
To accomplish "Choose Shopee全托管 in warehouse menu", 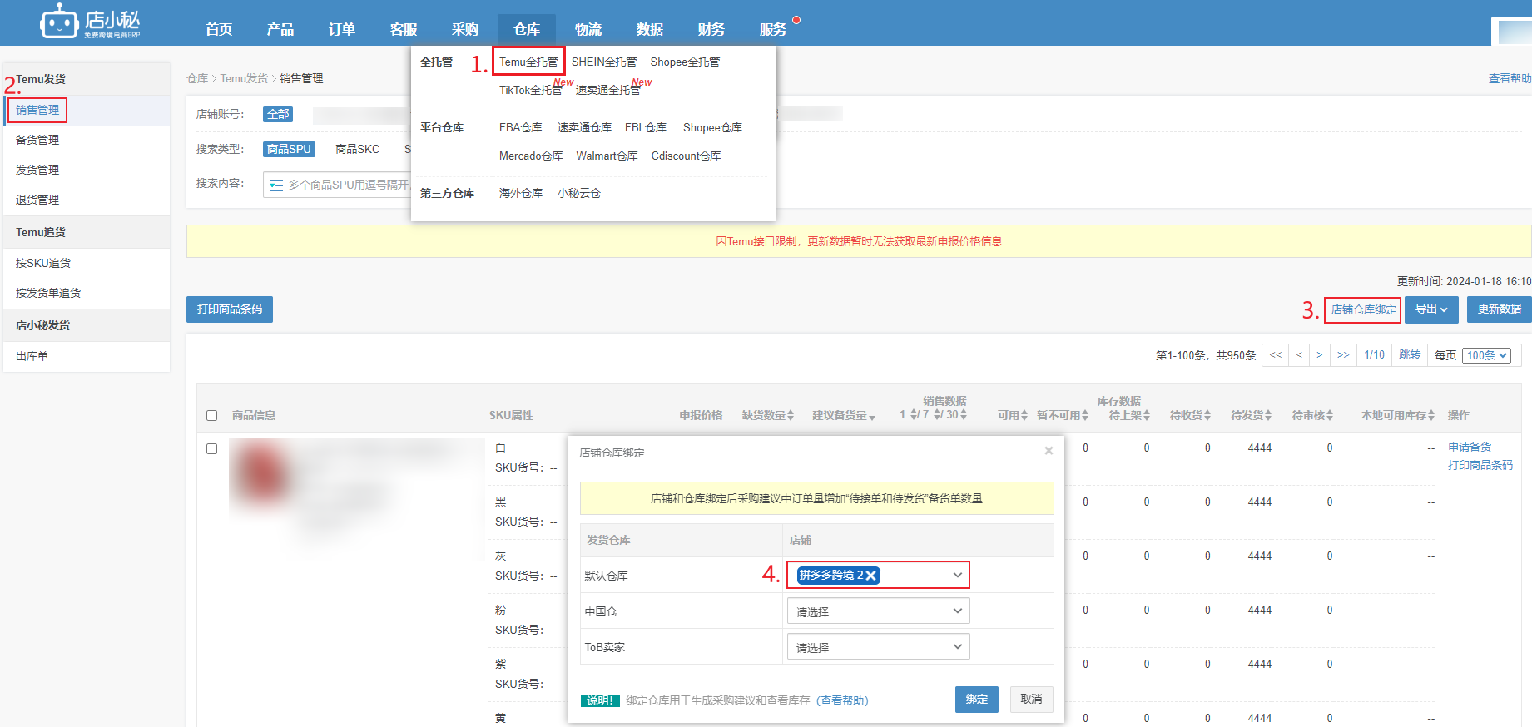I will tap(685, 62).
